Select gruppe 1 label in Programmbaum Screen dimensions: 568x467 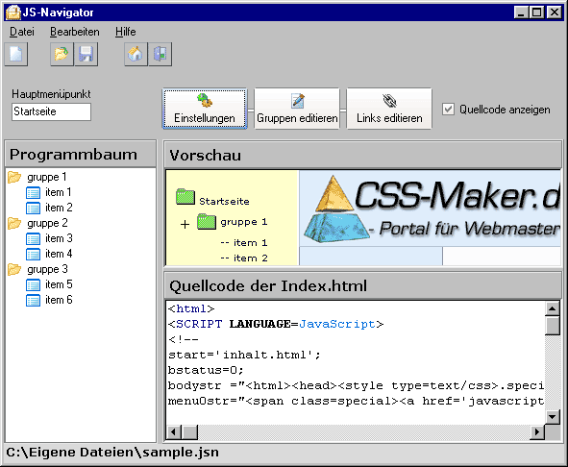pos(47,177)
